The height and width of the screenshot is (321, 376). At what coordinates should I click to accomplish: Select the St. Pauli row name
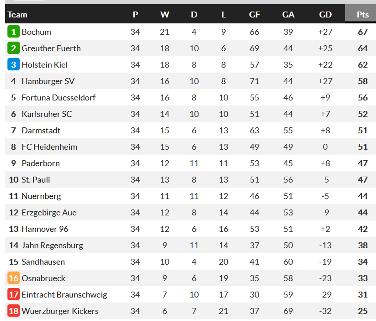[36, 180]
